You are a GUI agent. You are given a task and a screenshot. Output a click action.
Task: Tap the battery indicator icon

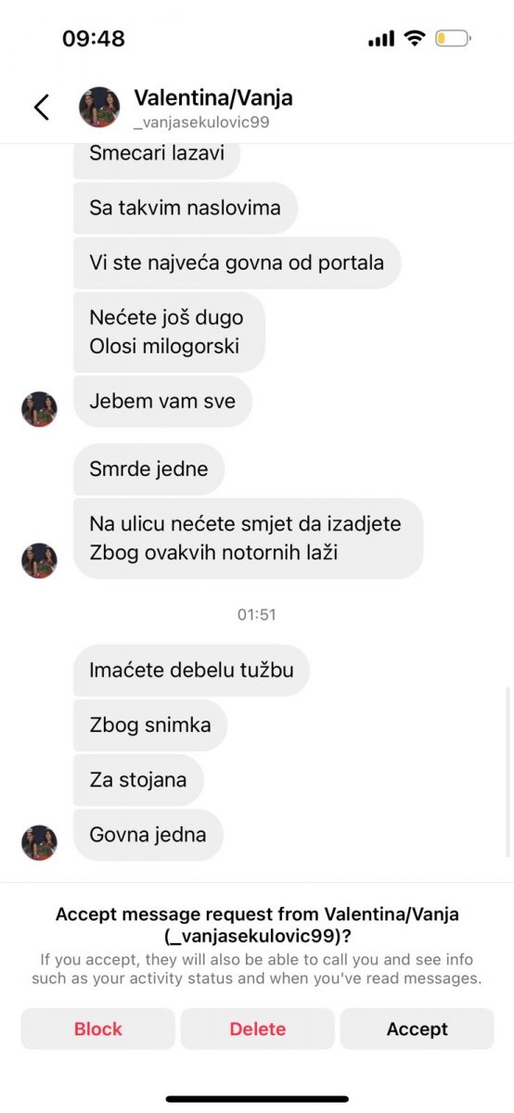pos(454,39)
